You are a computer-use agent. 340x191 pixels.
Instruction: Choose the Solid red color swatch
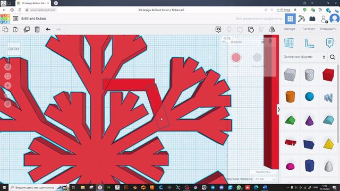pyautogui.click(x=236, y=57)
